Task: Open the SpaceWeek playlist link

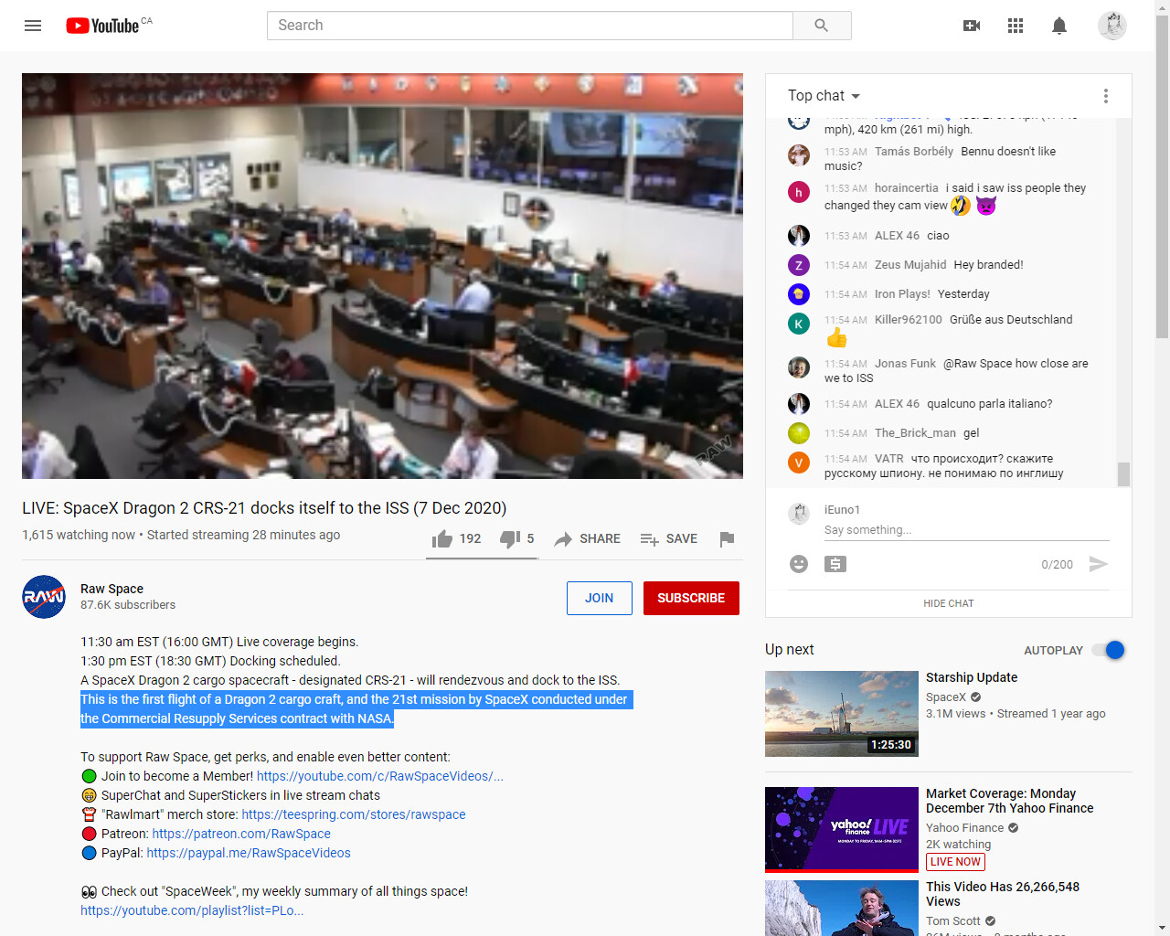Action: click(x=192, y=910)
